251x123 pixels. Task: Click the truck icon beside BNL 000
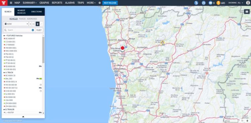38,79
